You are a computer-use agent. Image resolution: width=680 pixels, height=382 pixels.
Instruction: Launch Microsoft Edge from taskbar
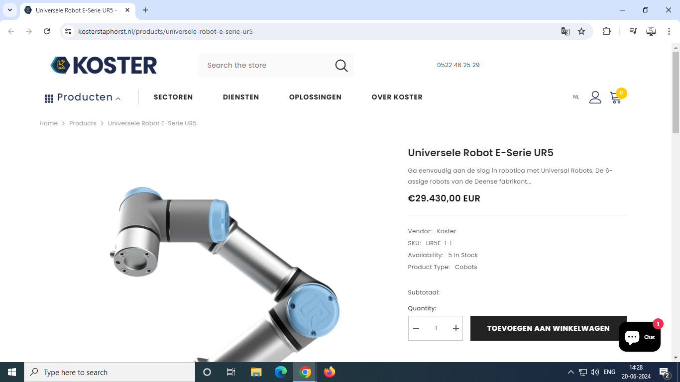281,372
